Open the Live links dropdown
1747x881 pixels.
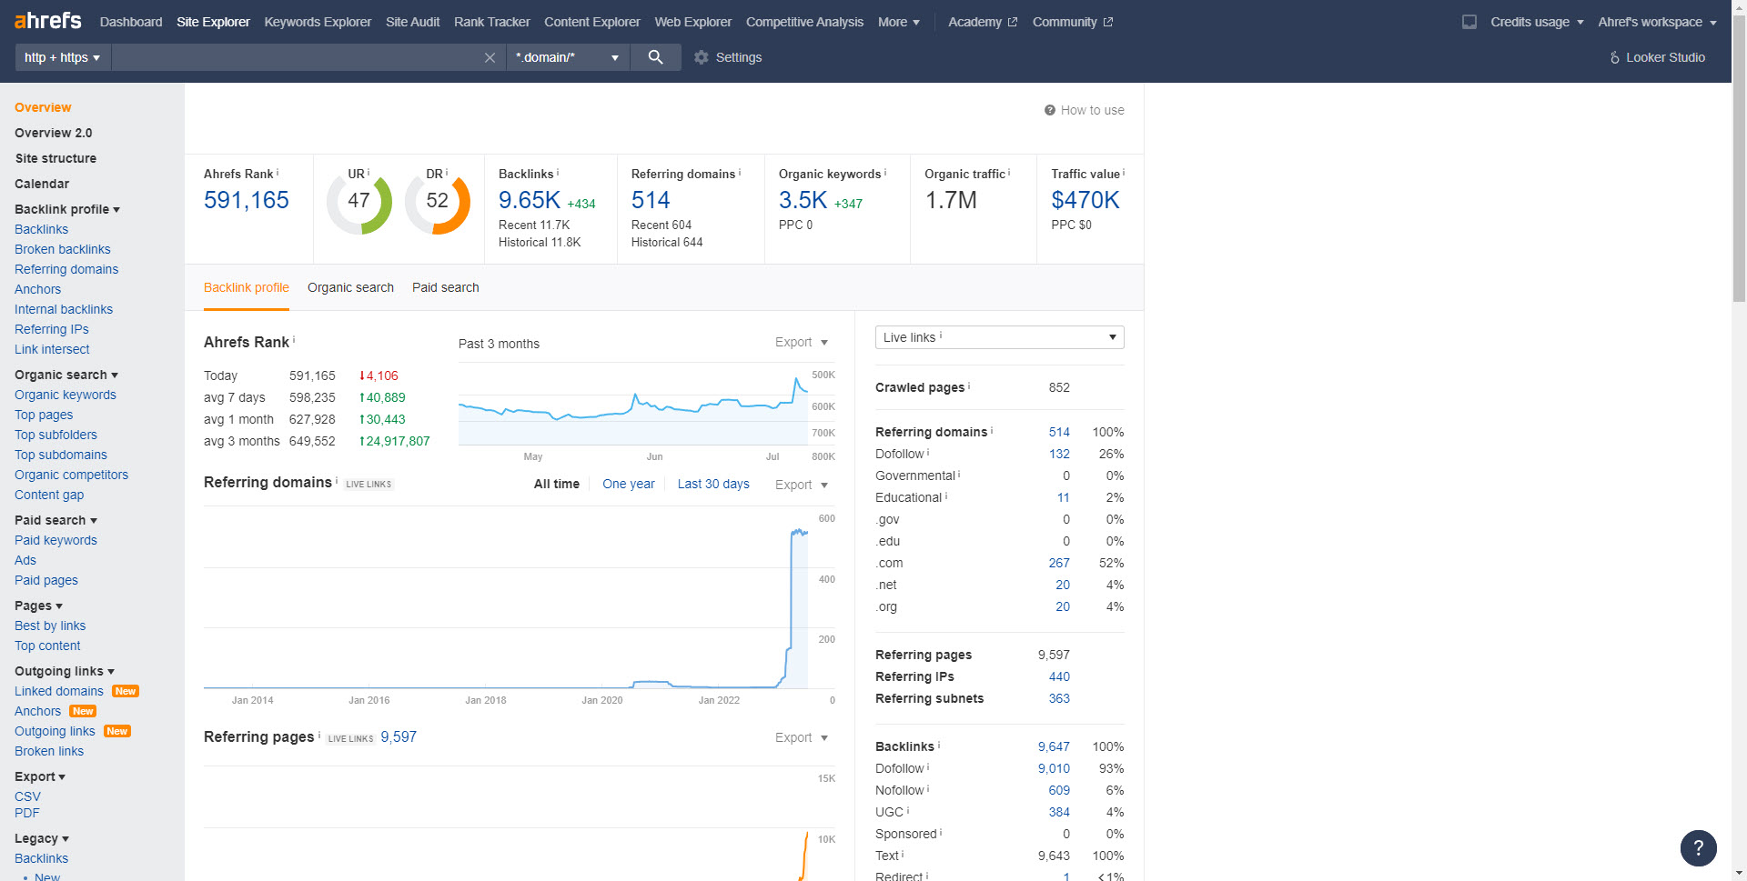tap(999, 337)
